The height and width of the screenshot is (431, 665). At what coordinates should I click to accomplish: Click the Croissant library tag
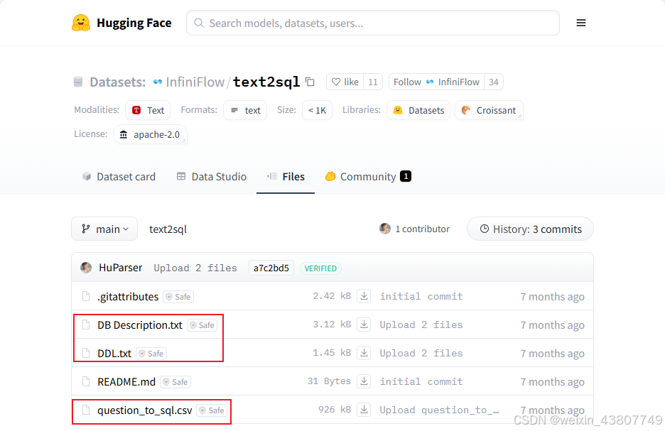(x=489, y=110)
